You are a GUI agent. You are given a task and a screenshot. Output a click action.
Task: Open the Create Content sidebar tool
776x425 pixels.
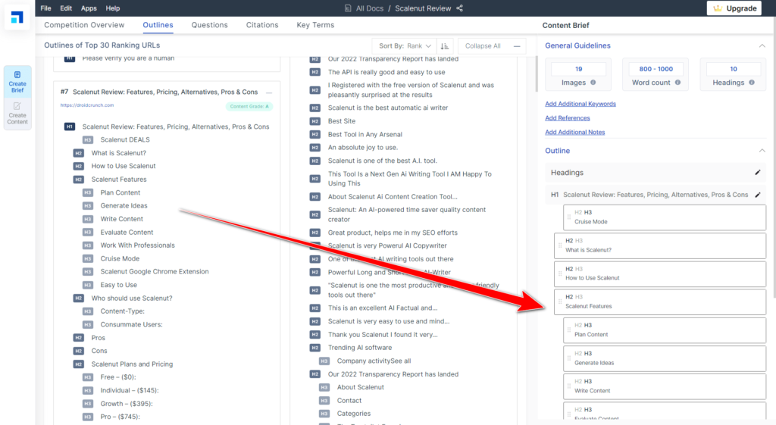17,114
